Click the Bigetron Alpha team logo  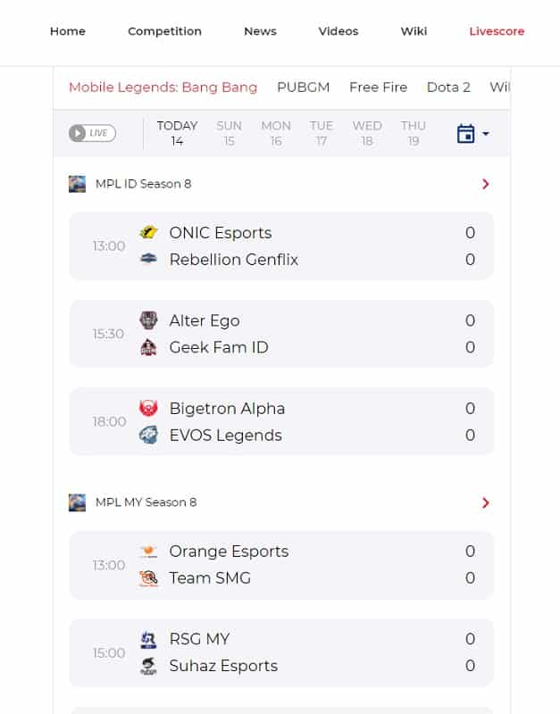[148, 408]
